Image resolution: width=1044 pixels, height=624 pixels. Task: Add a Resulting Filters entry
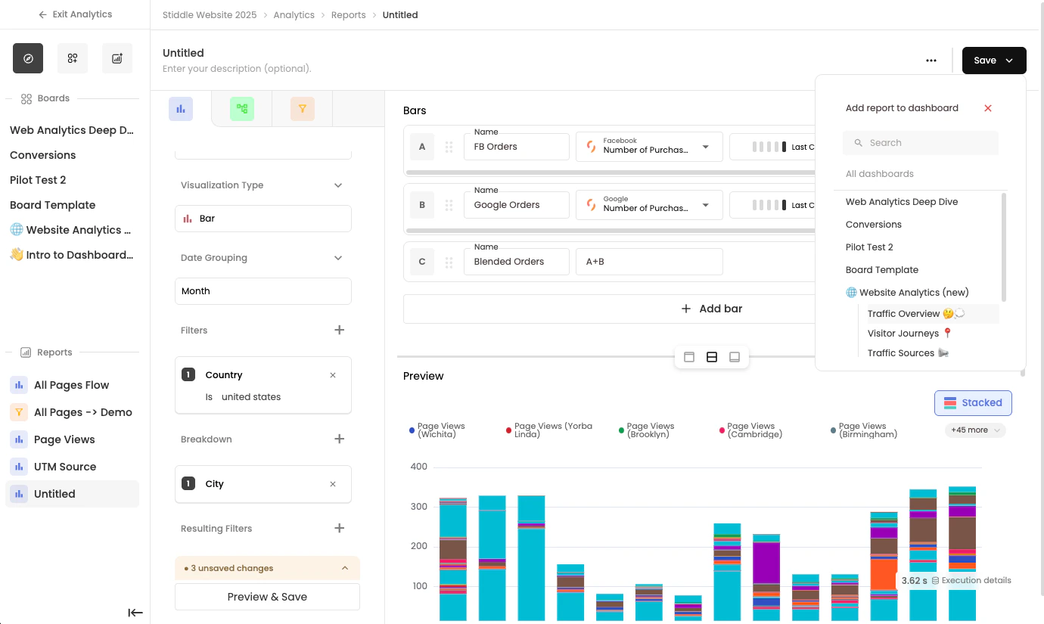(x=340, y=528)
